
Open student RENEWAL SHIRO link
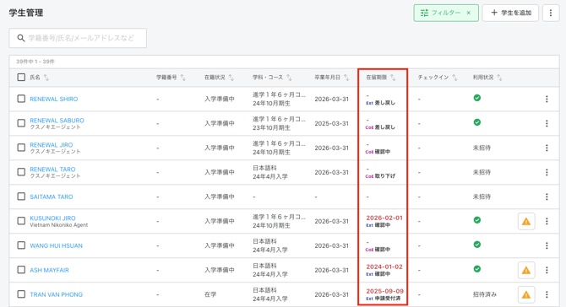click(x=54, y=99)
